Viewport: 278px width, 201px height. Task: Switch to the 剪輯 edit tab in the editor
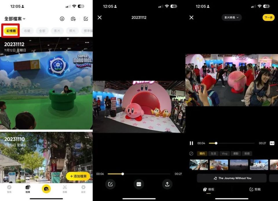coord(255,189)
